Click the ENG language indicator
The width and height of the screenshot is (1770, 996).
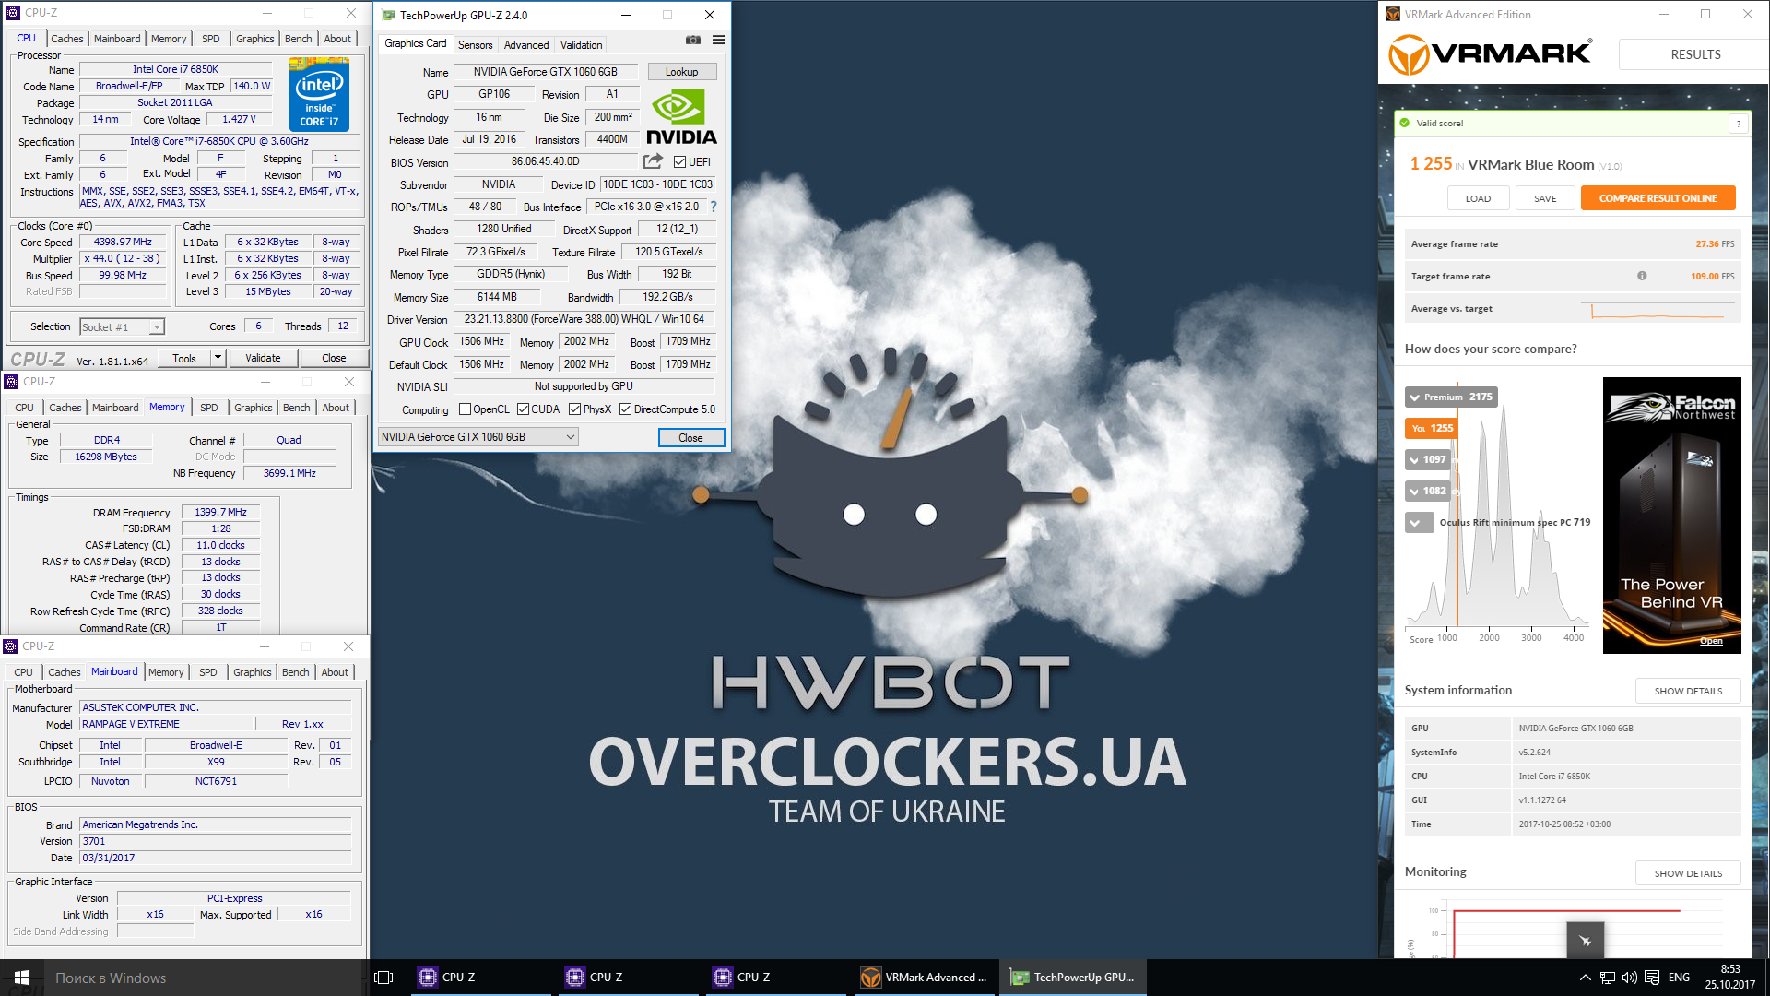(x=1679, y=978)
